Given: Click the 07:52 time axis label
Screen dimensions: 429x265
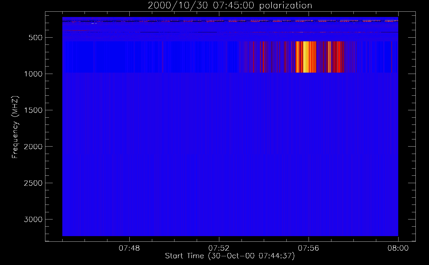Looking at the screenshot, I should tap(219, 248).
